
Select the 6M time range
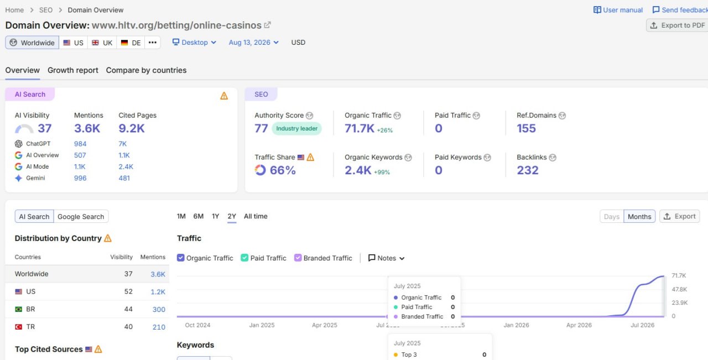click(x=199, y=216)
